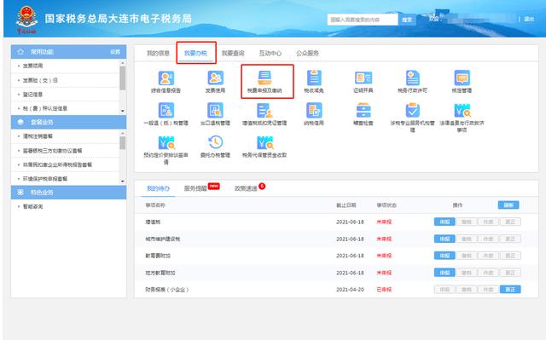Click 常用功能 list scroll-up arrow

pos(123,63)
